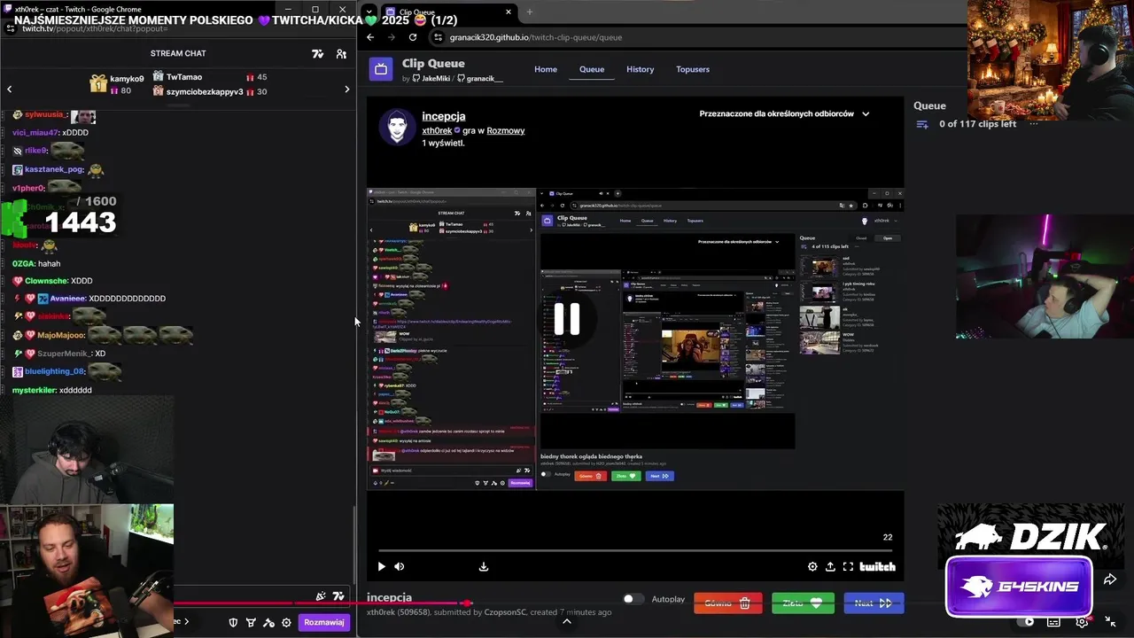Play the clip with the player play button
This screenshot has width=1134, height=638.
point(382,566)
